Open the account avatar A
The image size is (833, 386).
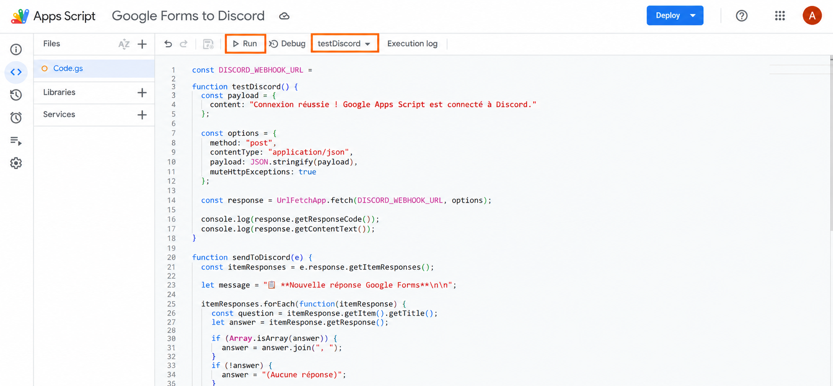(812, 16)
